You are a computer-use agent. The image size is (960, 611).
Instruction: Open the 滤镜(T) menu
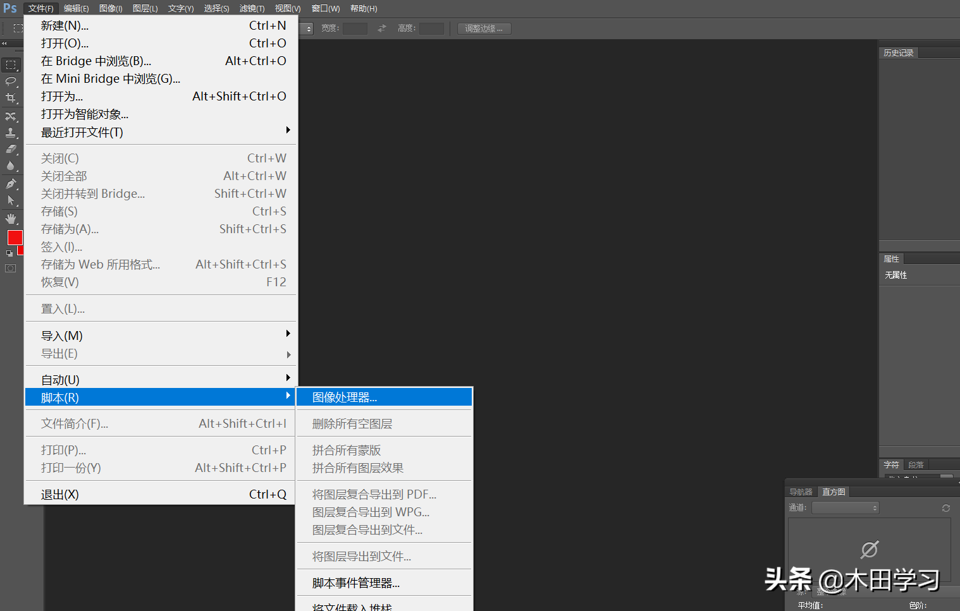pyautogui.click(x=252, y=8)
